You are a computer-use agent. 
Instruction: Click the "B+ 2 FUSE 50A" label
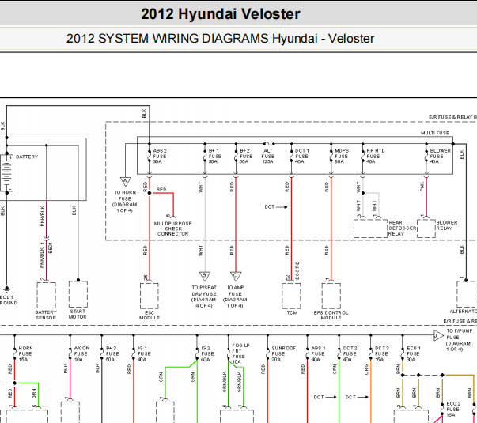(246, 156)
